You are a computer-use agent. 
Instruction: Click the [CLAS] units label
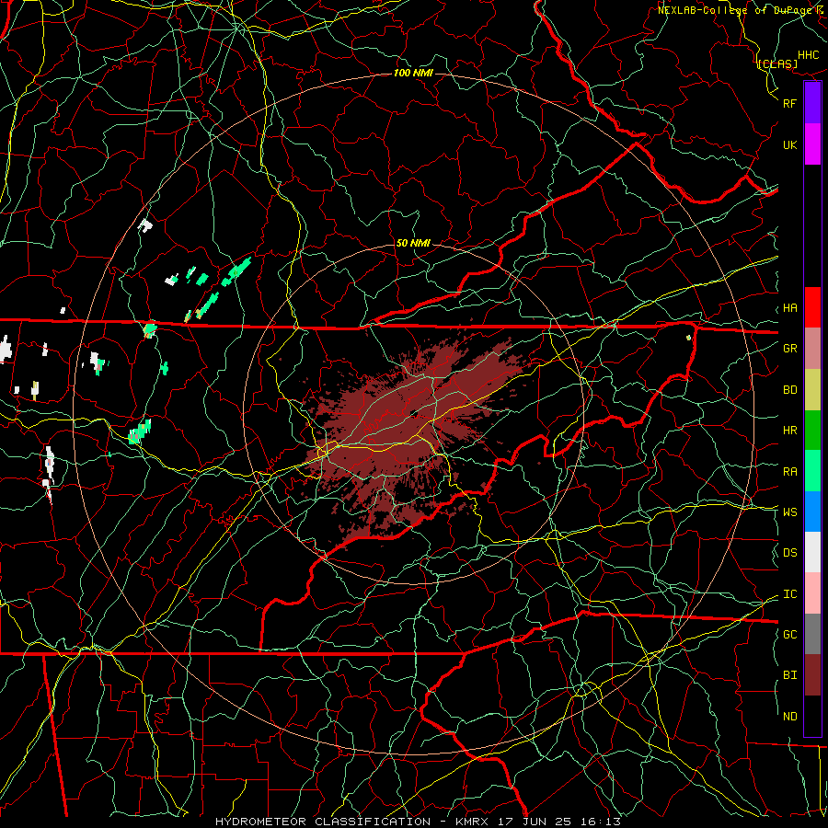tap(777, 63)
